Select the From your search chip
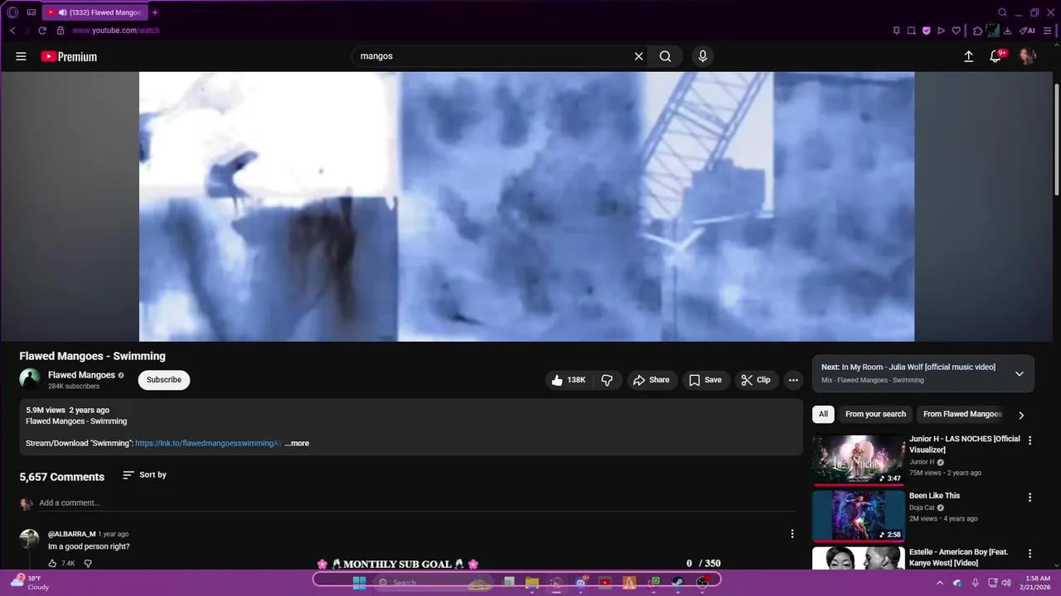Screen dimensions: 1061x596 [x=875, y=414]
